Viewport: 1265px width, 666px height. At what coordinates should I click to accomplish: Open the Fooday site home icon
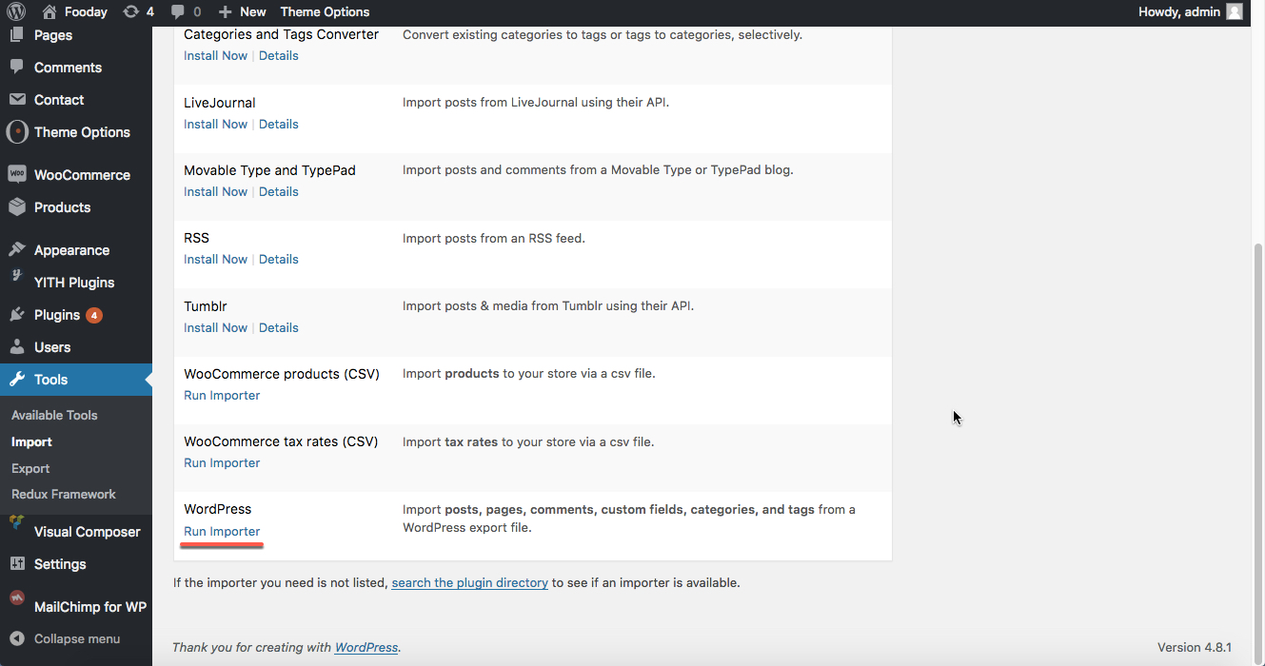tap(50, 11)
